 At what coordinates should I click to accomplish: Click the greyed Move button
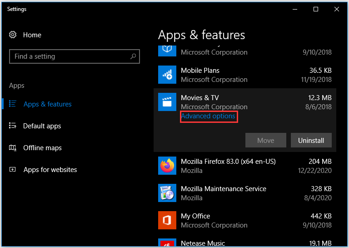(x=266, y=140)
